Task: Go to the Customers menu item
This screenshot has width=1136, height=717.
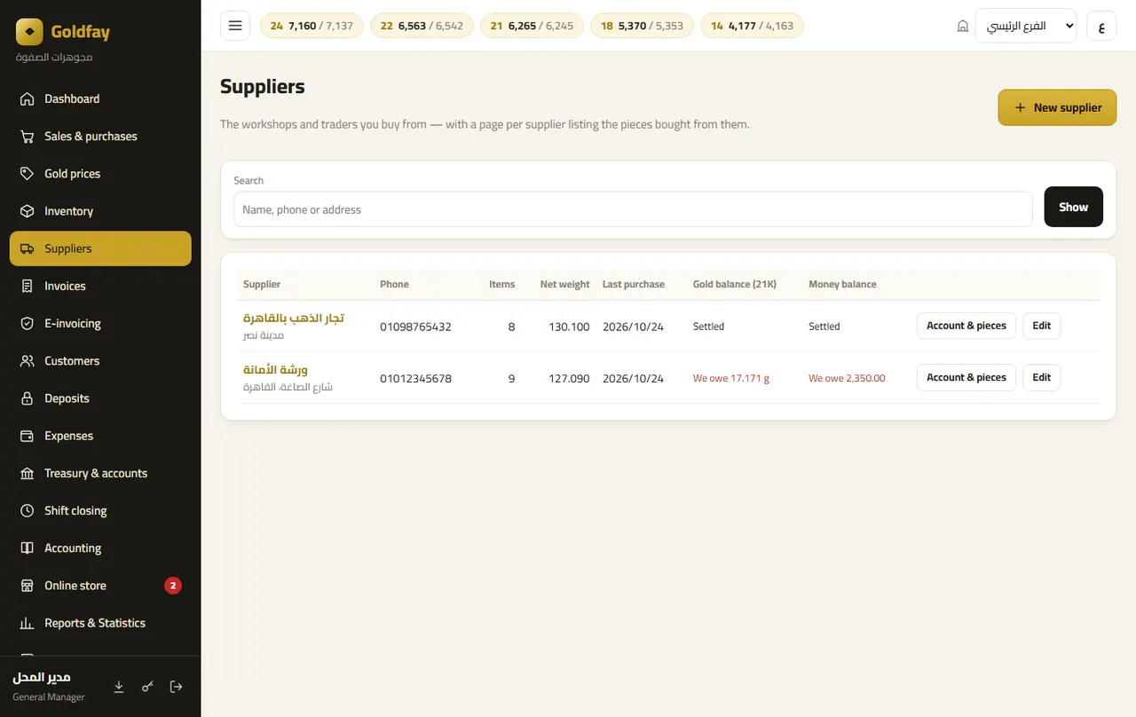Action: click(x=100, y=361)
